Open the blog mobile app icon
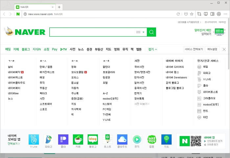 (x=93, y=139)
